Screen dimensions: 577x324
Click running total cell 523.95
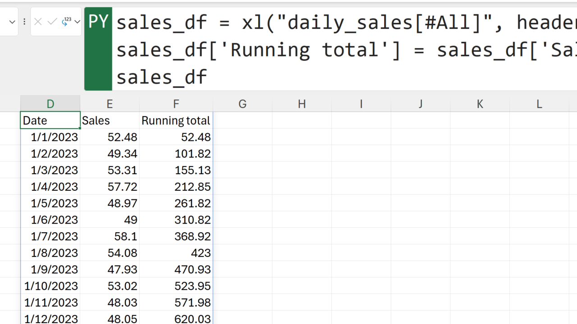coord(176,286)
